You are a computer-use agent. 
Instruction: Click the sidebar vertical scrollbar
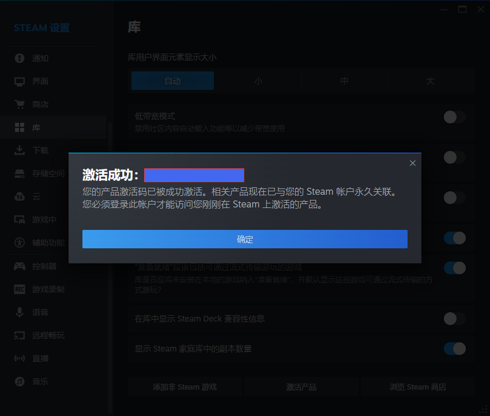[x=110, y=268]
